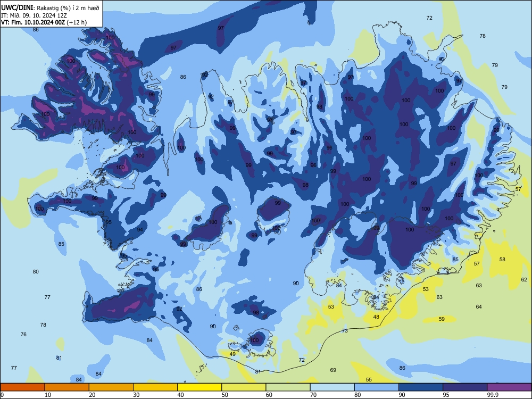The height and width of the screenshot is (399, 532).
Task: Select the map humidity value 73
Action: 345,330
